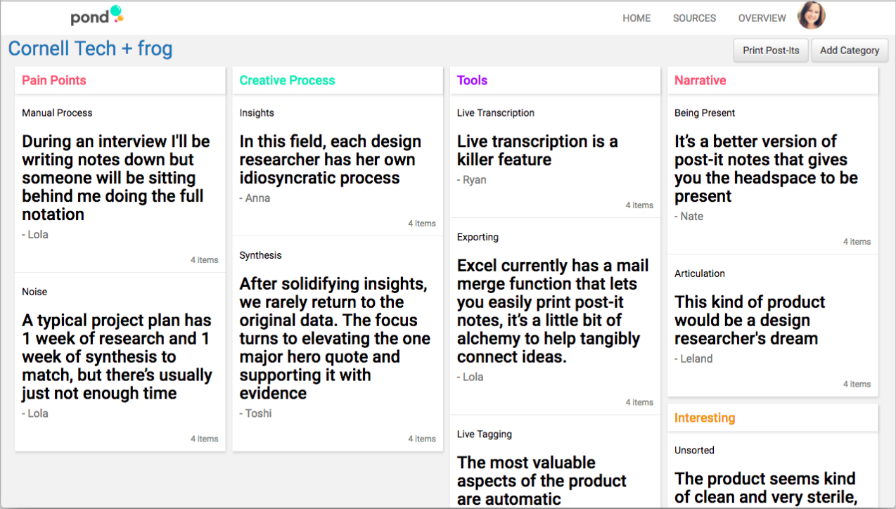Image resolution: width=896 pixels, height=509 pixels.
Task: Click '- Lola' under the Exporting card
Action: tap(471, 377)
